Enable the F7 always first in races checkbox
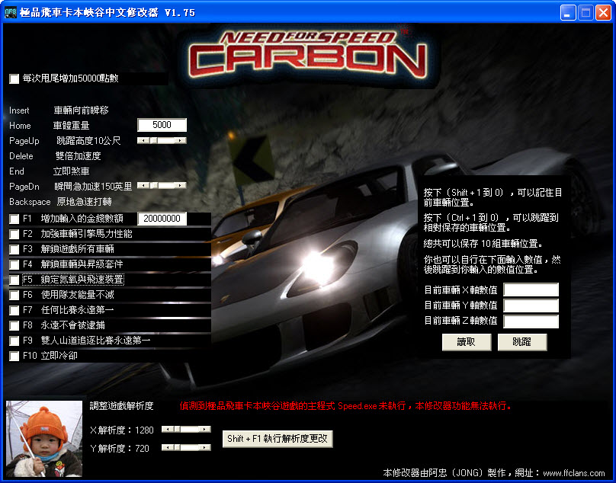Screen dimensions: 616x483 point(14,309)
